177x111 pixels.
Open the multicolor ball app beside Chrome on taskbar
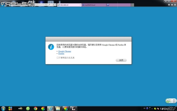coord(43,109)
